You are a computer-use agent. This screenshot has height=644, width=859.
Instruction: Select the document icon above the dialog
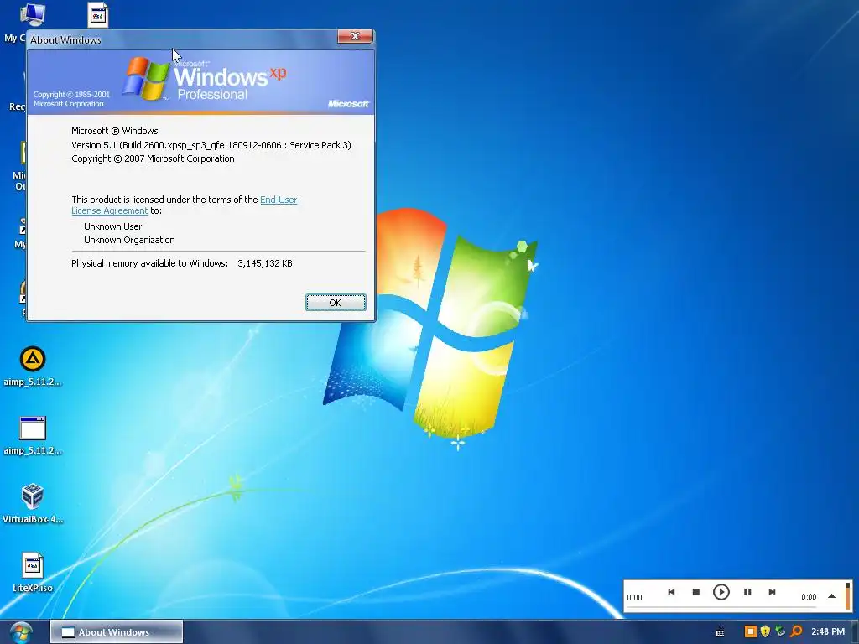click(97, 15)
